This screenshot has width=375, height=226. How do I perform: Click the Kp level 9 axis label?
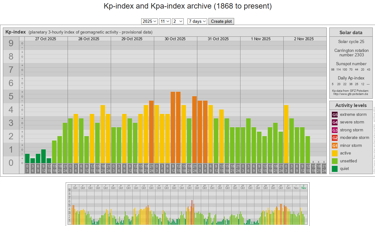point(11,43)
